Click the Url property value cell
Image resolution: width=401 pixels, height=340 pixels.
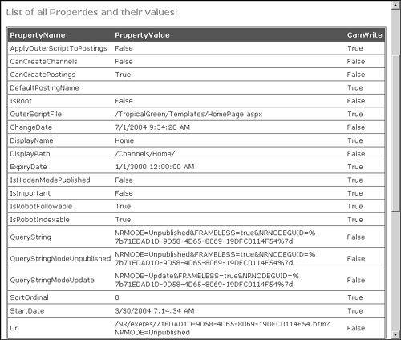coord(222,328)
